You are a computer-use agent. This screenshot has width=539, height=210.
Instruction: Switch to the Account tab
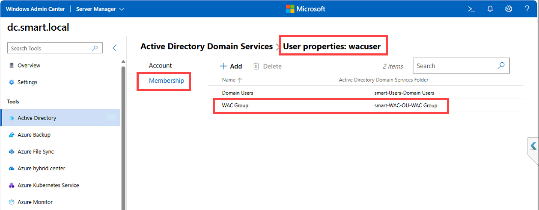pos(161,65)
